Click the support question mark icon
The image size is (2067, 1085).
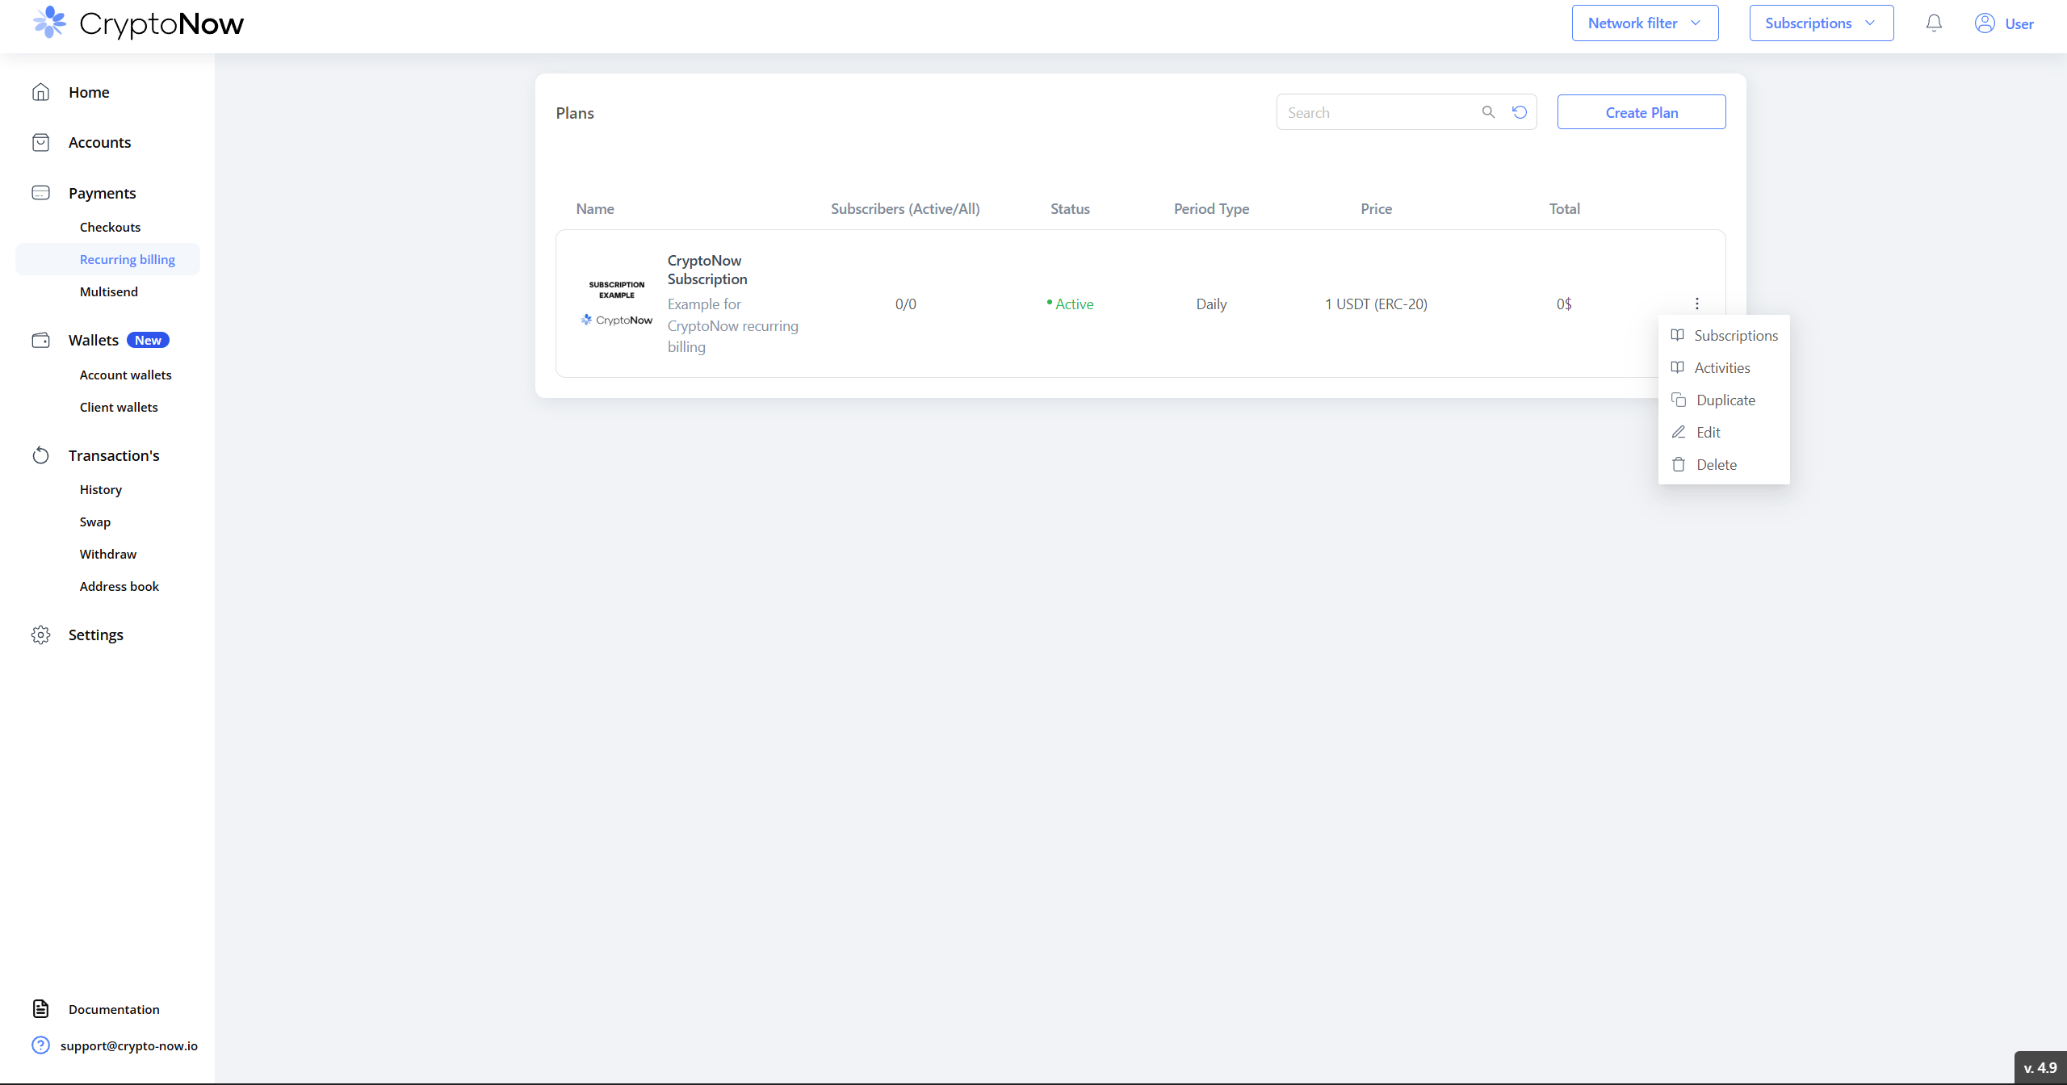pos(41,1045)
